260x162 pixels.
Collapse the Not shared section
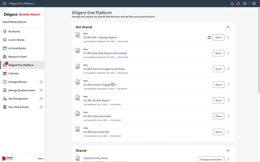[228, 27]
